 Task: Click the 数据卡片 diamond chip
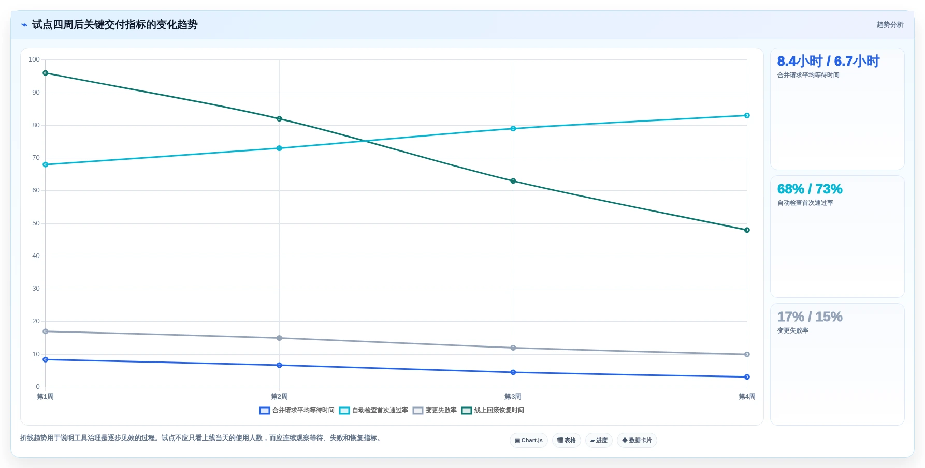click(x=637, y=441)
